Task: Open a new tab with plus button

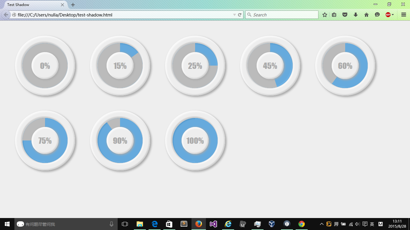Action: click(73, 5)
